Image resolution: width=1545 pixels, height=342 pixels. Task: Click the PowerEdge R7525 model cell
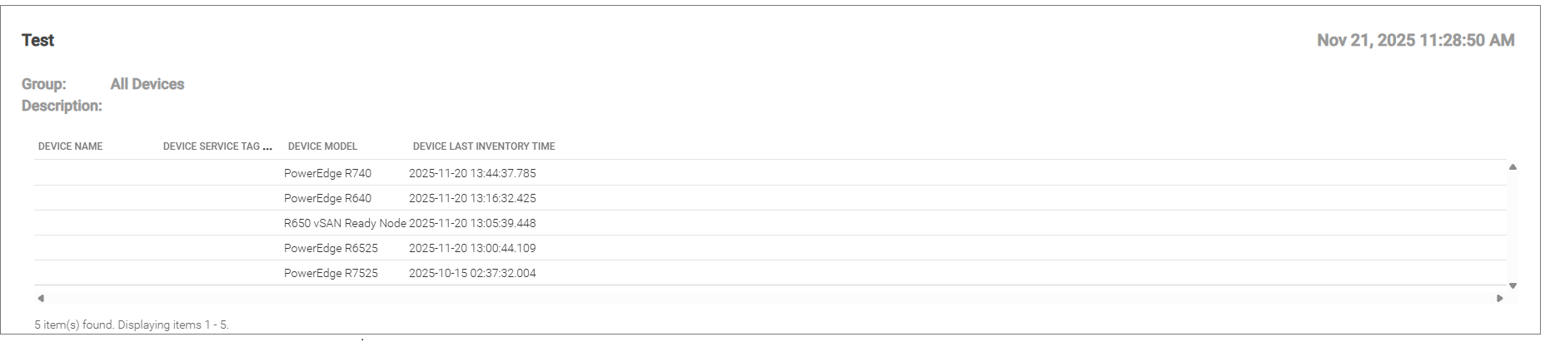coord(331,273)
